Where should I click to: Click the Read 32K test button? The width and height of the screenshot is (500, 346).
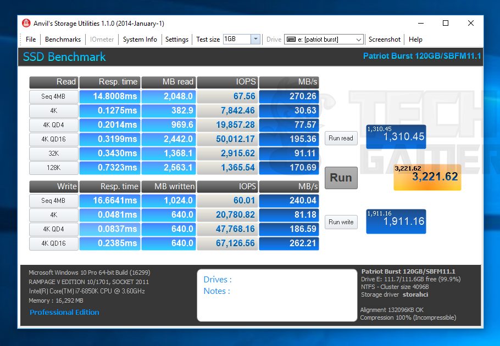pyautogui.click(x=54, y=154)
